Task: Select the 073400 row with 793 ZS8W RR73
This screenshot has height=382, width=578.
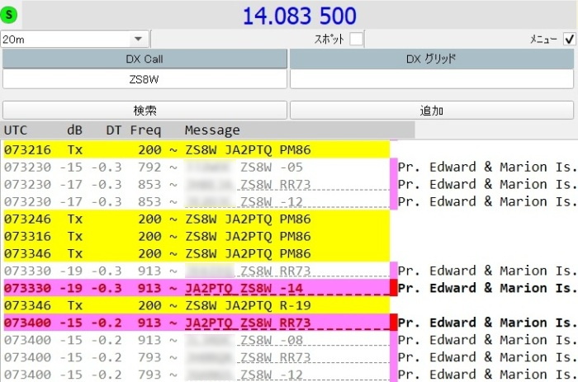Action: pyautogui.click(x=197, y=357)
